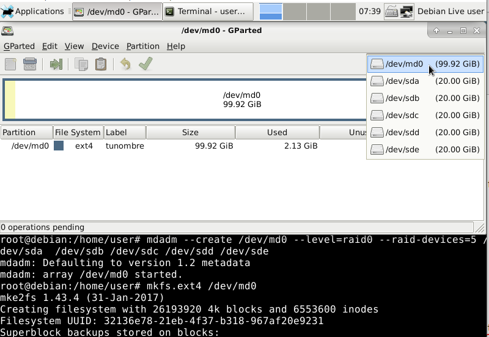Image resolution: width=489 pixels, height=337 pixels.
Task: Sort by the Used column header
Action: [x=278, y=132]
